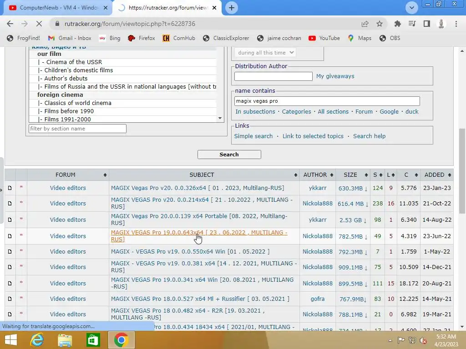
Task: Open the Maps bookmark
Action: 360,38
